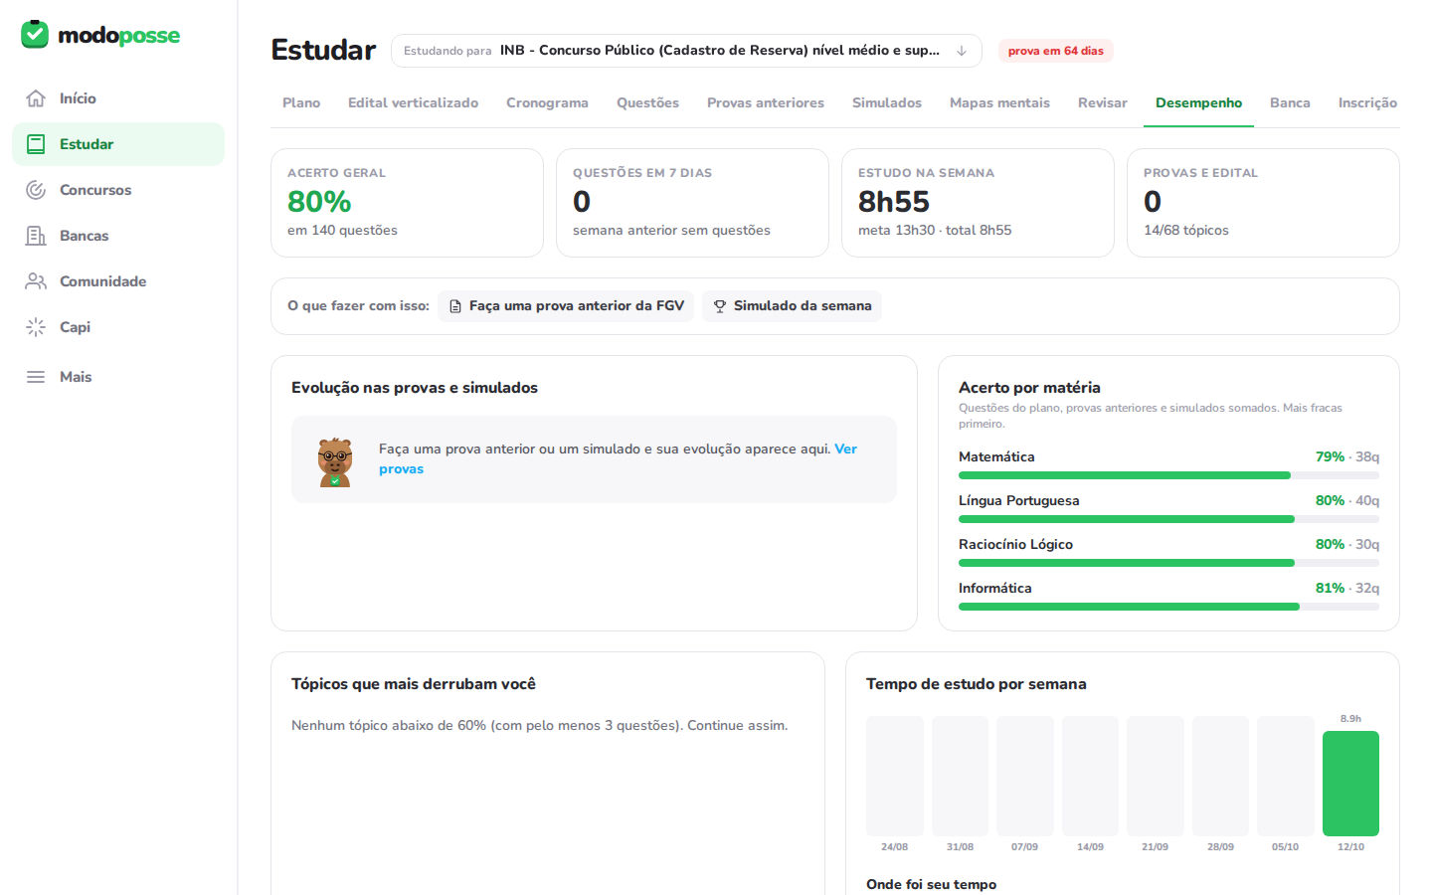Image resolution: width=1432 pixels, height=895 pixels.
Task: Click the document icon on FGV prova button
Action: click(x=455, y=306)
